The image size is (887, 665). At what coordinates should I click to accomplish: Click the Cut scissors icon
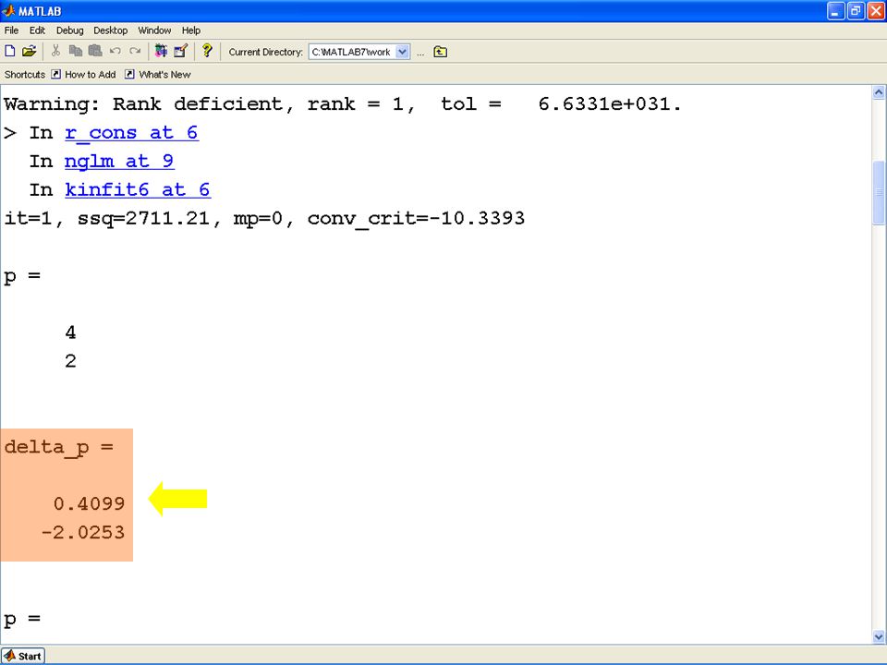[55, 52]
